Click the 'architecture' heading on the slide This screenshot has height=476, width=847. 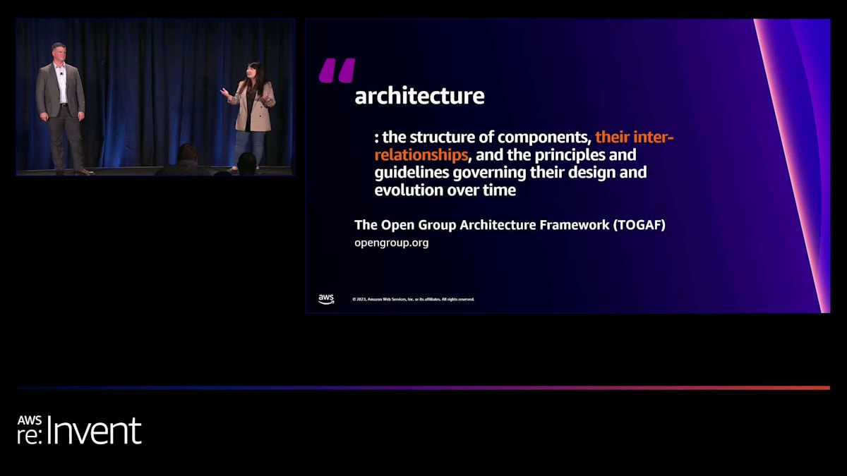[419, 96]
